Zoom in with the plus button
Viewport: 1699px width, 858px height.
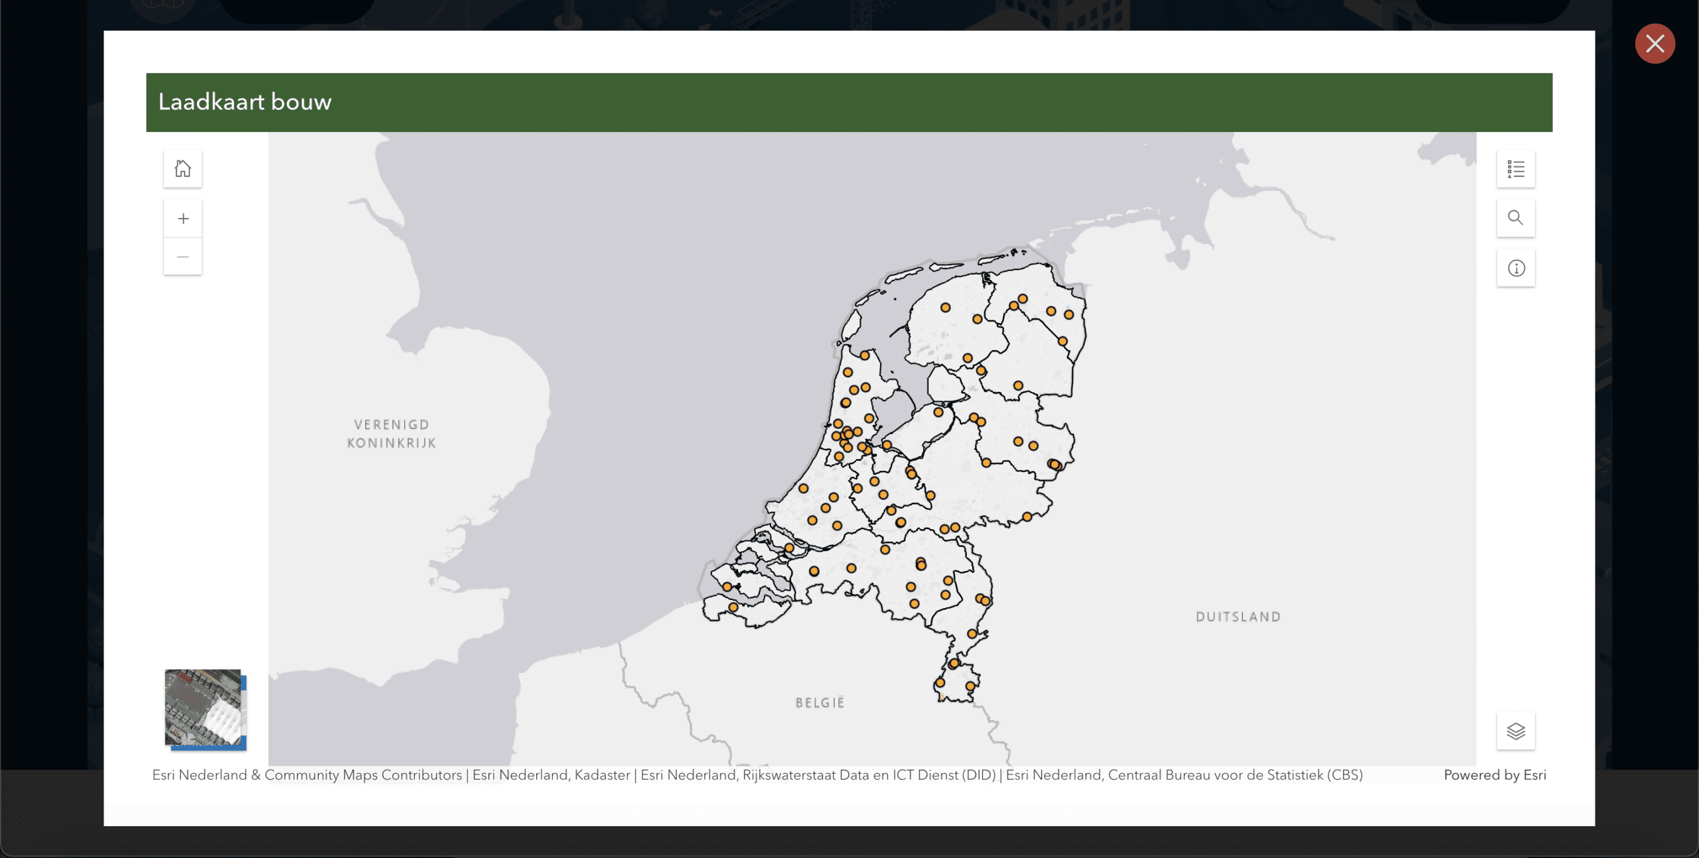tap(183, 219)
